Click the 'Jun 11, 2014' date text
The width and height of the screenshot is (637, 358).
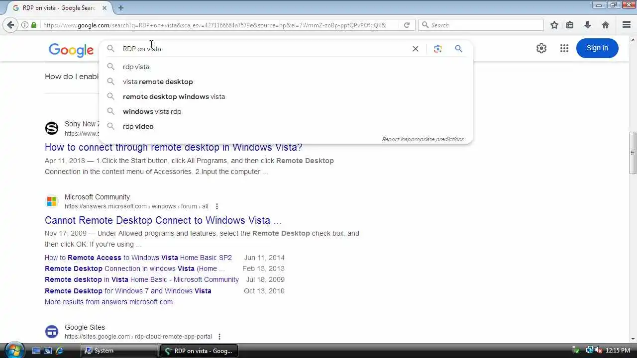click(264, 258)
